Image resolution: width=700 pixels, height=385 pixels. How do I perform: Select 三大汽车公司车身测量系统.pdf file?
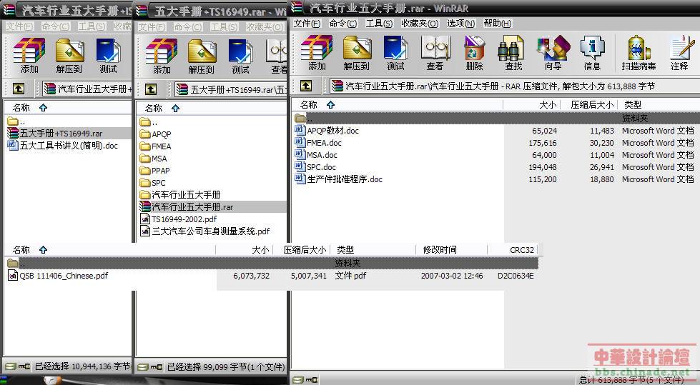(205, 231)
